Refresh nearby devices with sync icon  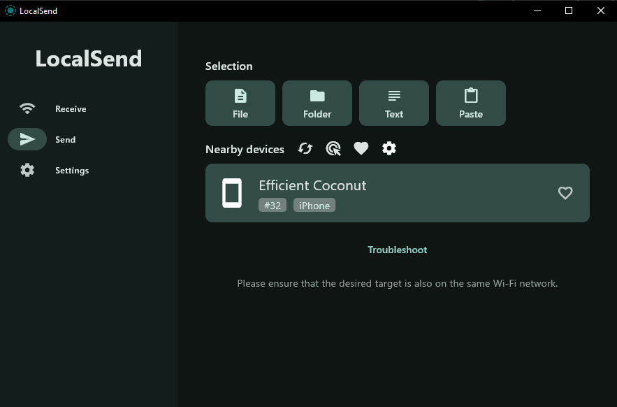pyautogui.click(x=305, y=148)
